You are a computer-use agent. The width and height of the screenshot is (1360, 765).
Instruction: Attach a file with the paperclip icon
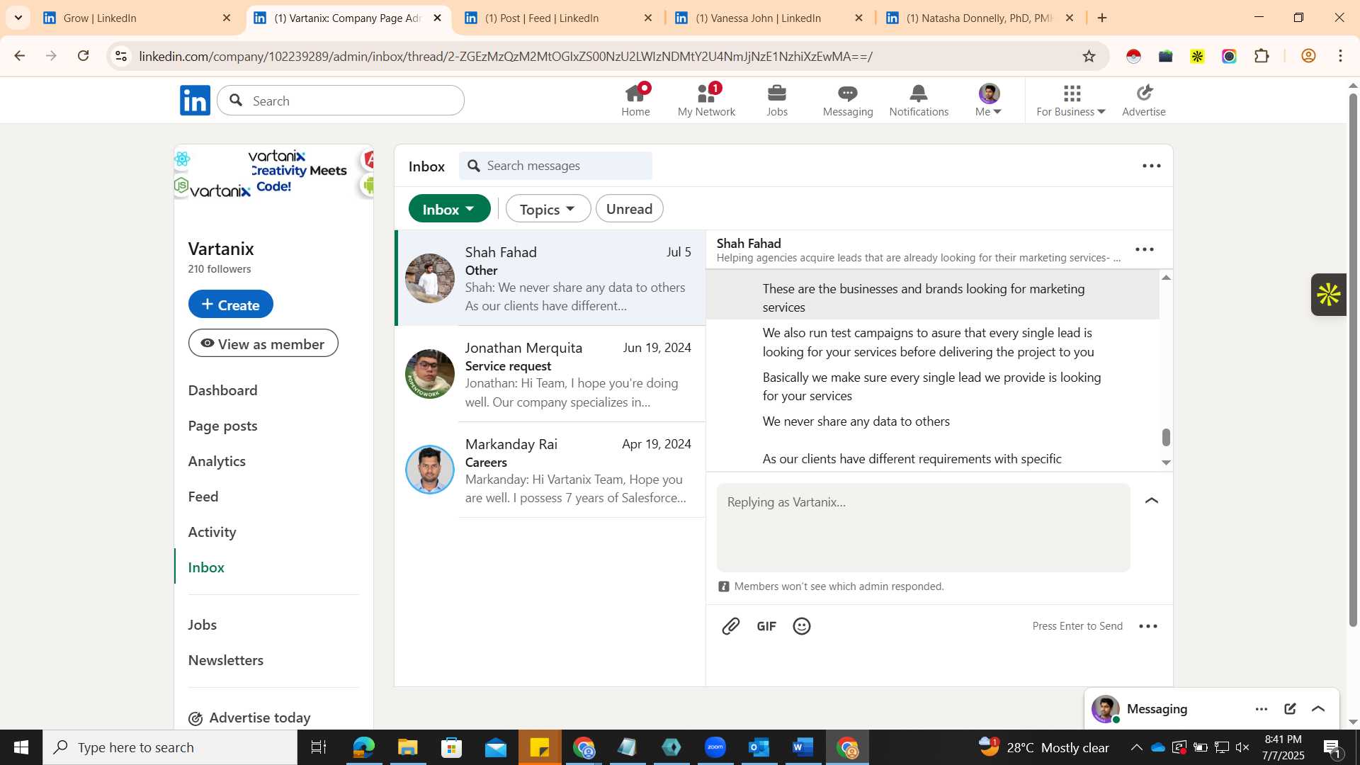(x=731, y=626)
